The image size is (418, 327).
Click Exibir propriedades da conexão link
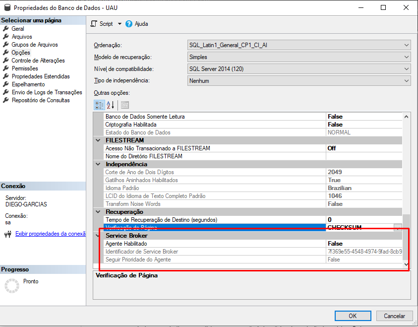tap(51, 234)
